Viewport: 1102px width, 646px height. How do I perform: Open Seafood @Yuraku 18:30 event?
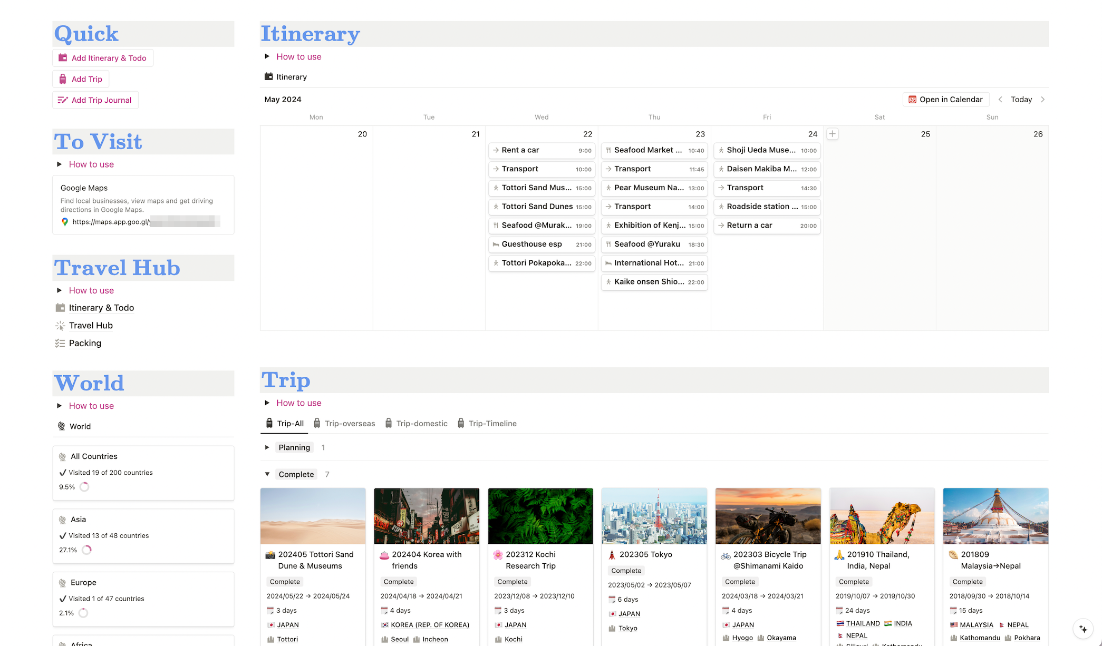click(654, 244)
